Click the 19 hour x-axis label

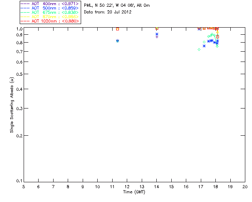click(230, 187)
